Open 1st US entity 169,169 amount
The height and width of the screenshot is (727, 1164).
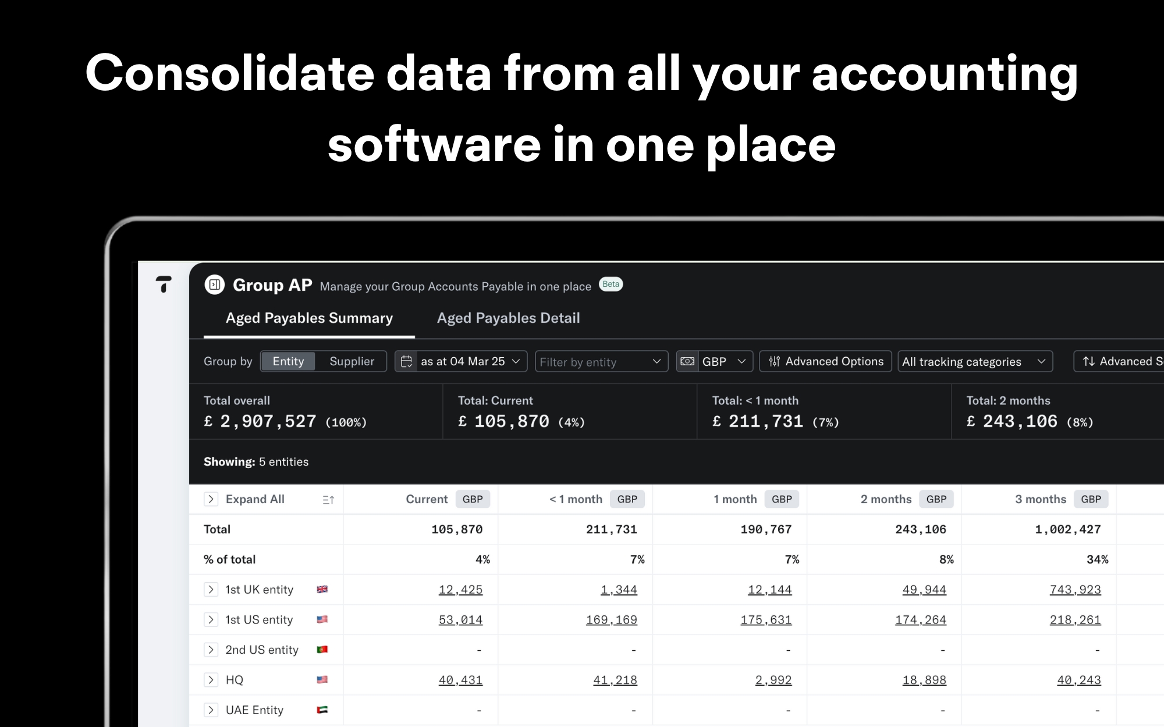(611, 620)
